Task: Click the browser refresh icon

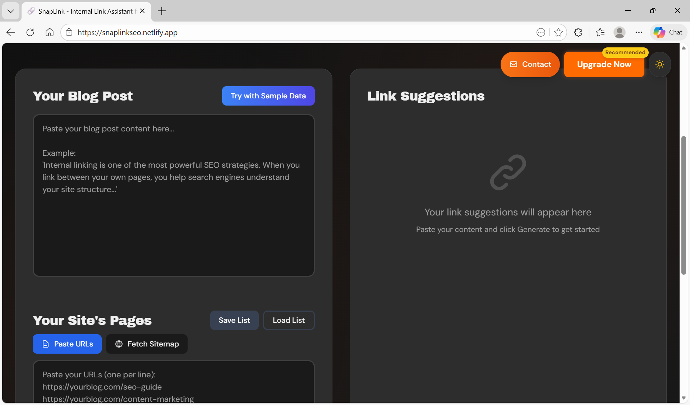Action: click(30, 32)
